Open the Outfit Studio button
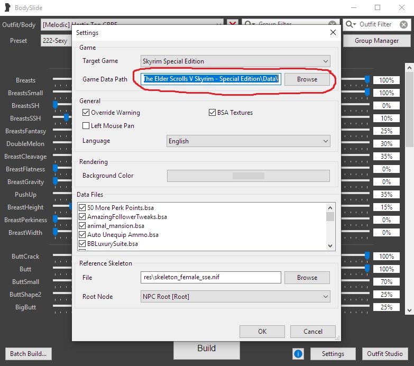Image resolution: width=414 pixels, height=366 pixels. coord(385,354)
